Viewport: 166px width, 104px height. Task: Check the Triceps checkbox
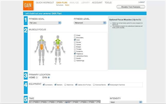pos(75,49)
